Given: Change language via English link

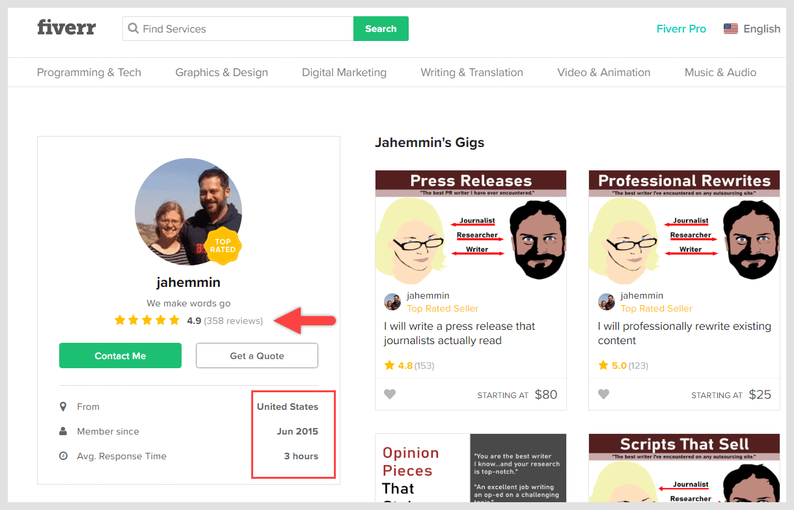Looking at the screenshot, I should 762,29.
